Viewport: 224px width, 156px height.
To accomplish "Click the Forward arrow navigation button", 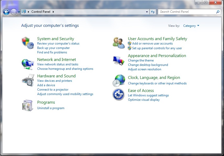I will (14, 12).
